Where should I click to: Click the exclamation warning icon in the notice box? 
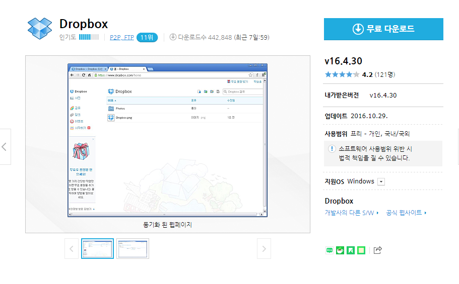point(332,149)
